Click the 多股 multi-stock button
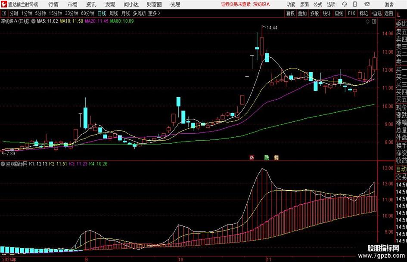Screen dimensions: 407x262 pos(314,13)
